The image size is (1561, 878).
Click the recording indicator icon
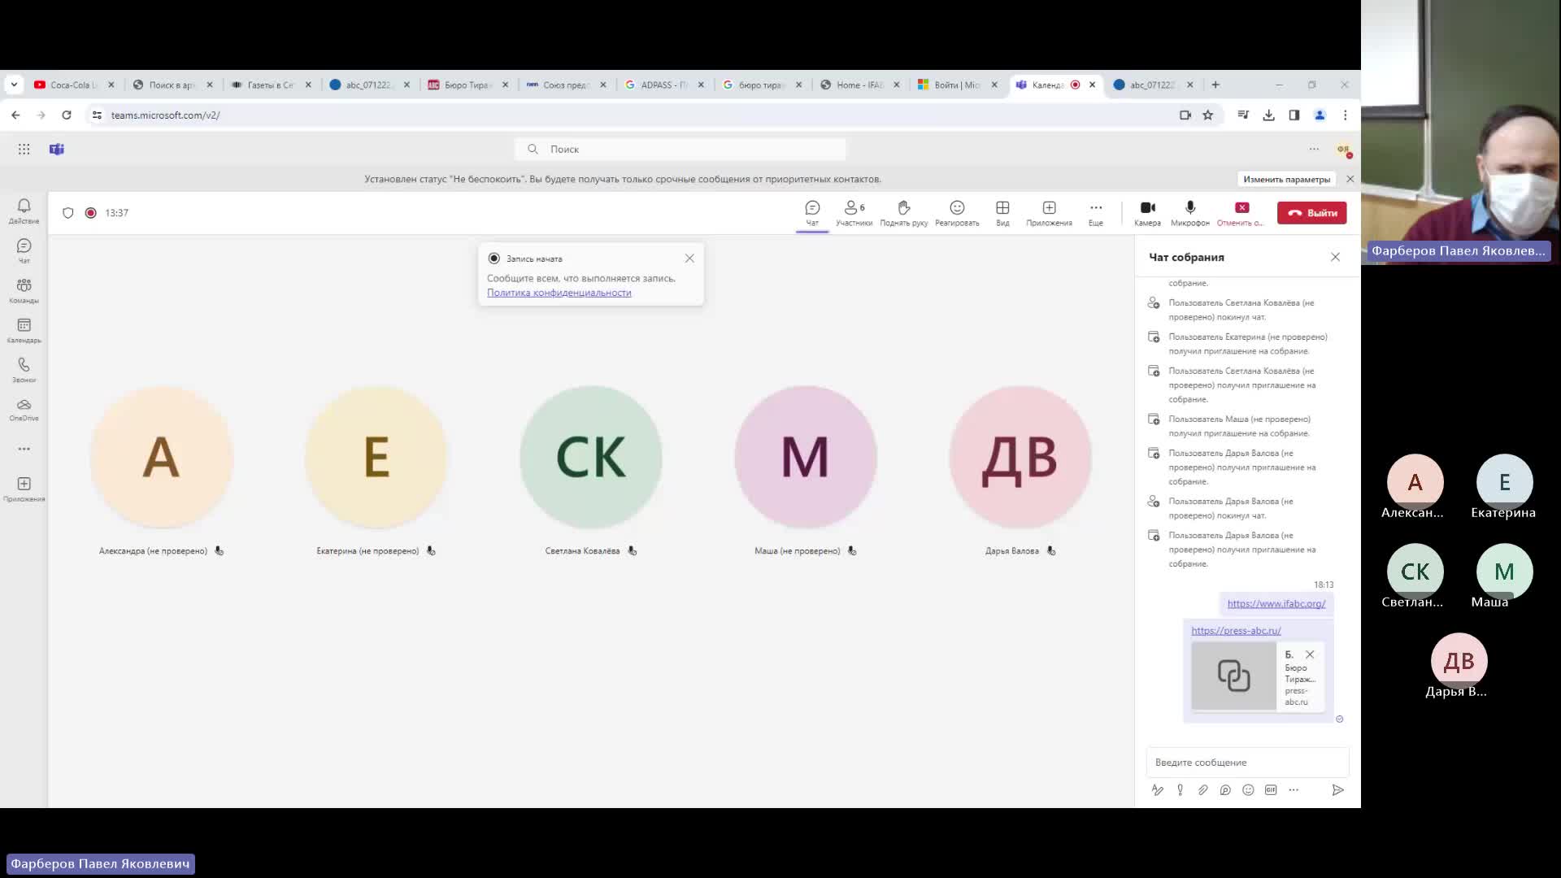91,213
